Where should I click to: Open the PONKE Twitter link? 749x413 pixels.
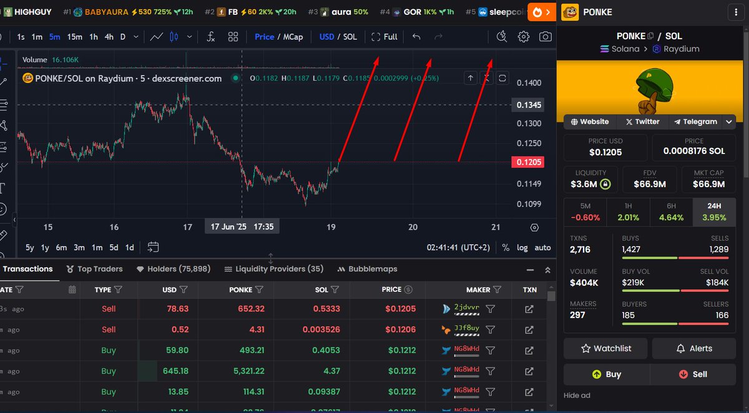tap(643, 122)
